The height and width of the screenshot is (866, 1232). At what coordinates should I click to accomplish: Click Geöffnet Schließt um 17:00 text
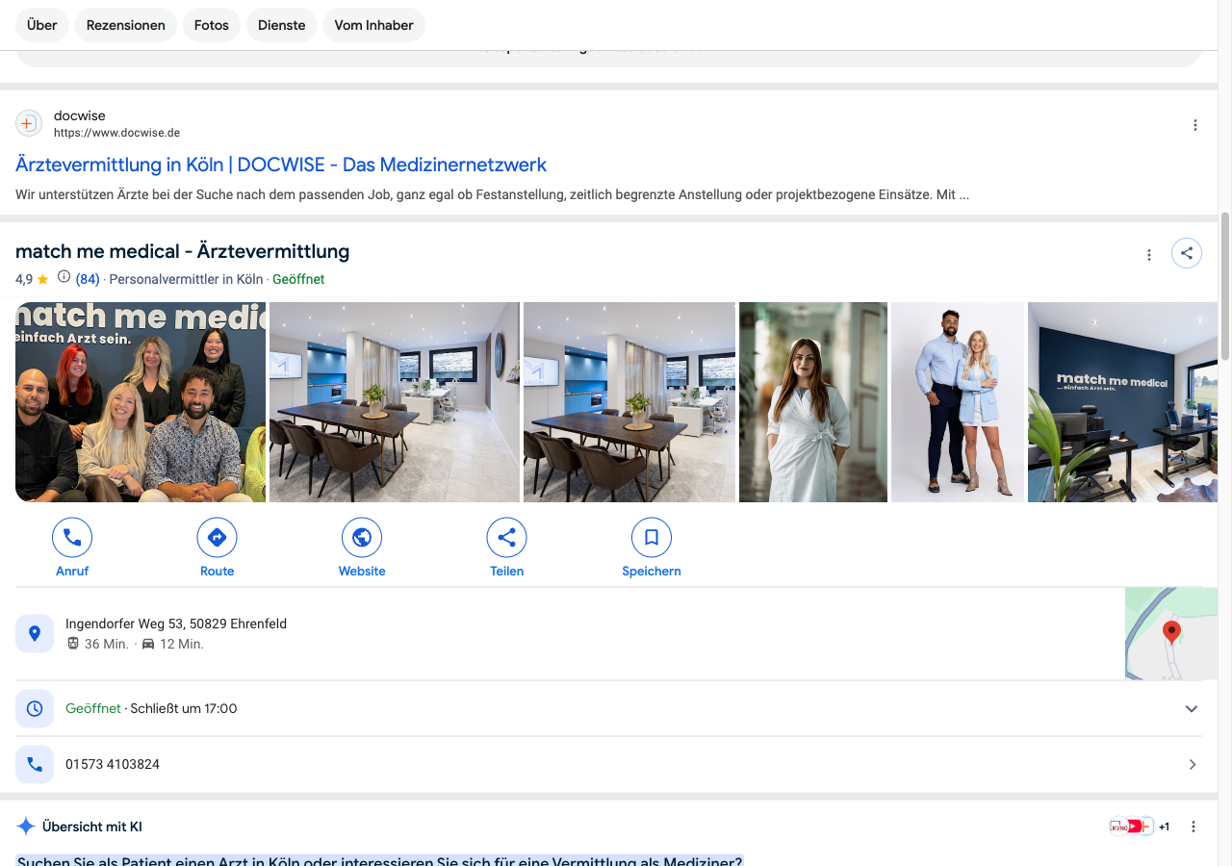[151, 708]
